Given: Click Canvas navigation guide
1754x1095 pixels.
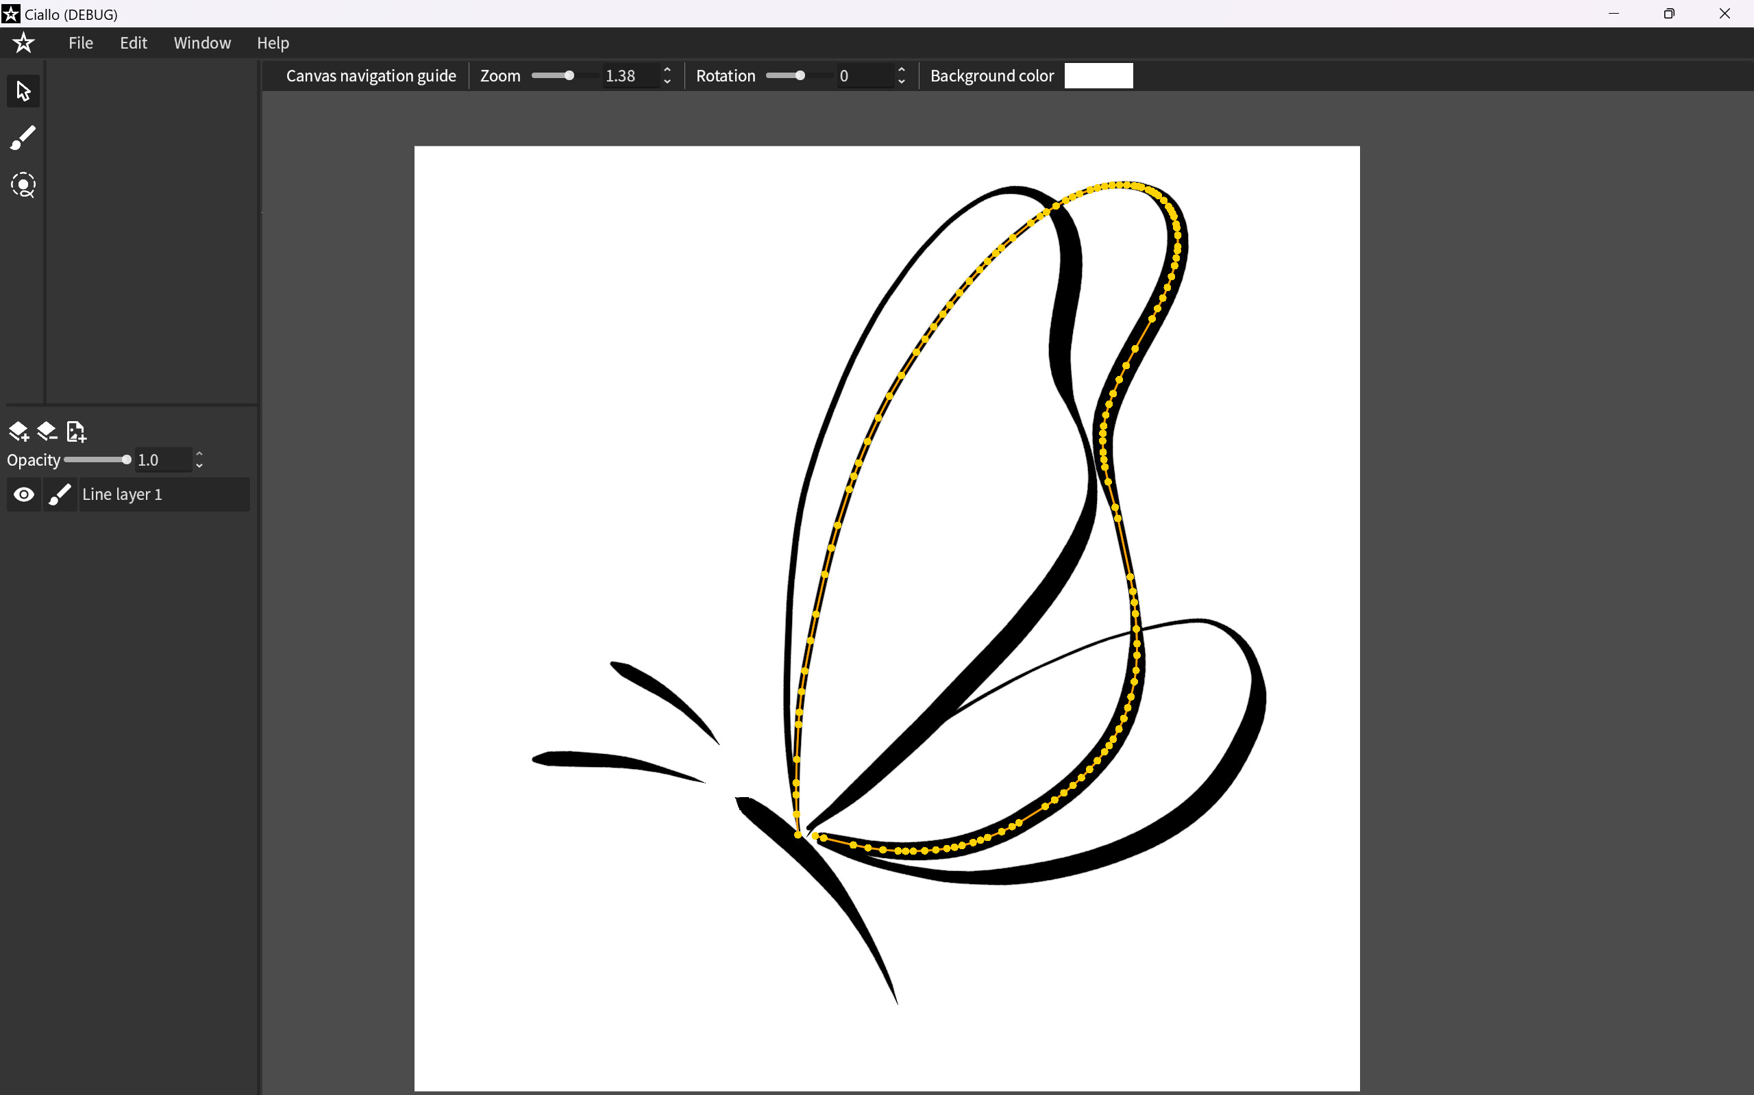Looking at the screenshot, I should click(370, 75).
